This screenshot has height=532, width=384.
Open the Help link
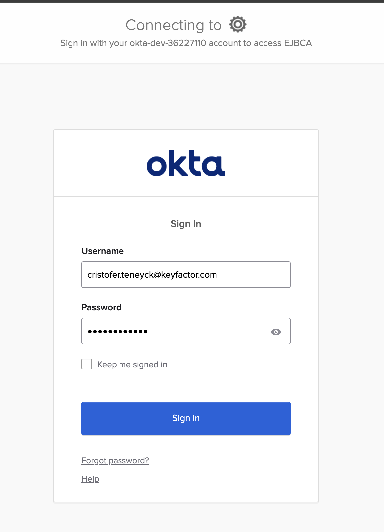click(90, 479)
